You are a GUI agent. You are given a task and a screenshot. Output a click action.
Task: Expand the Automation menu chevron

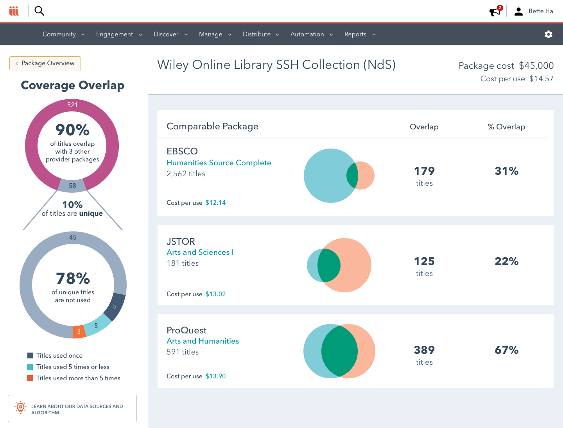click(x=331, y=34)
